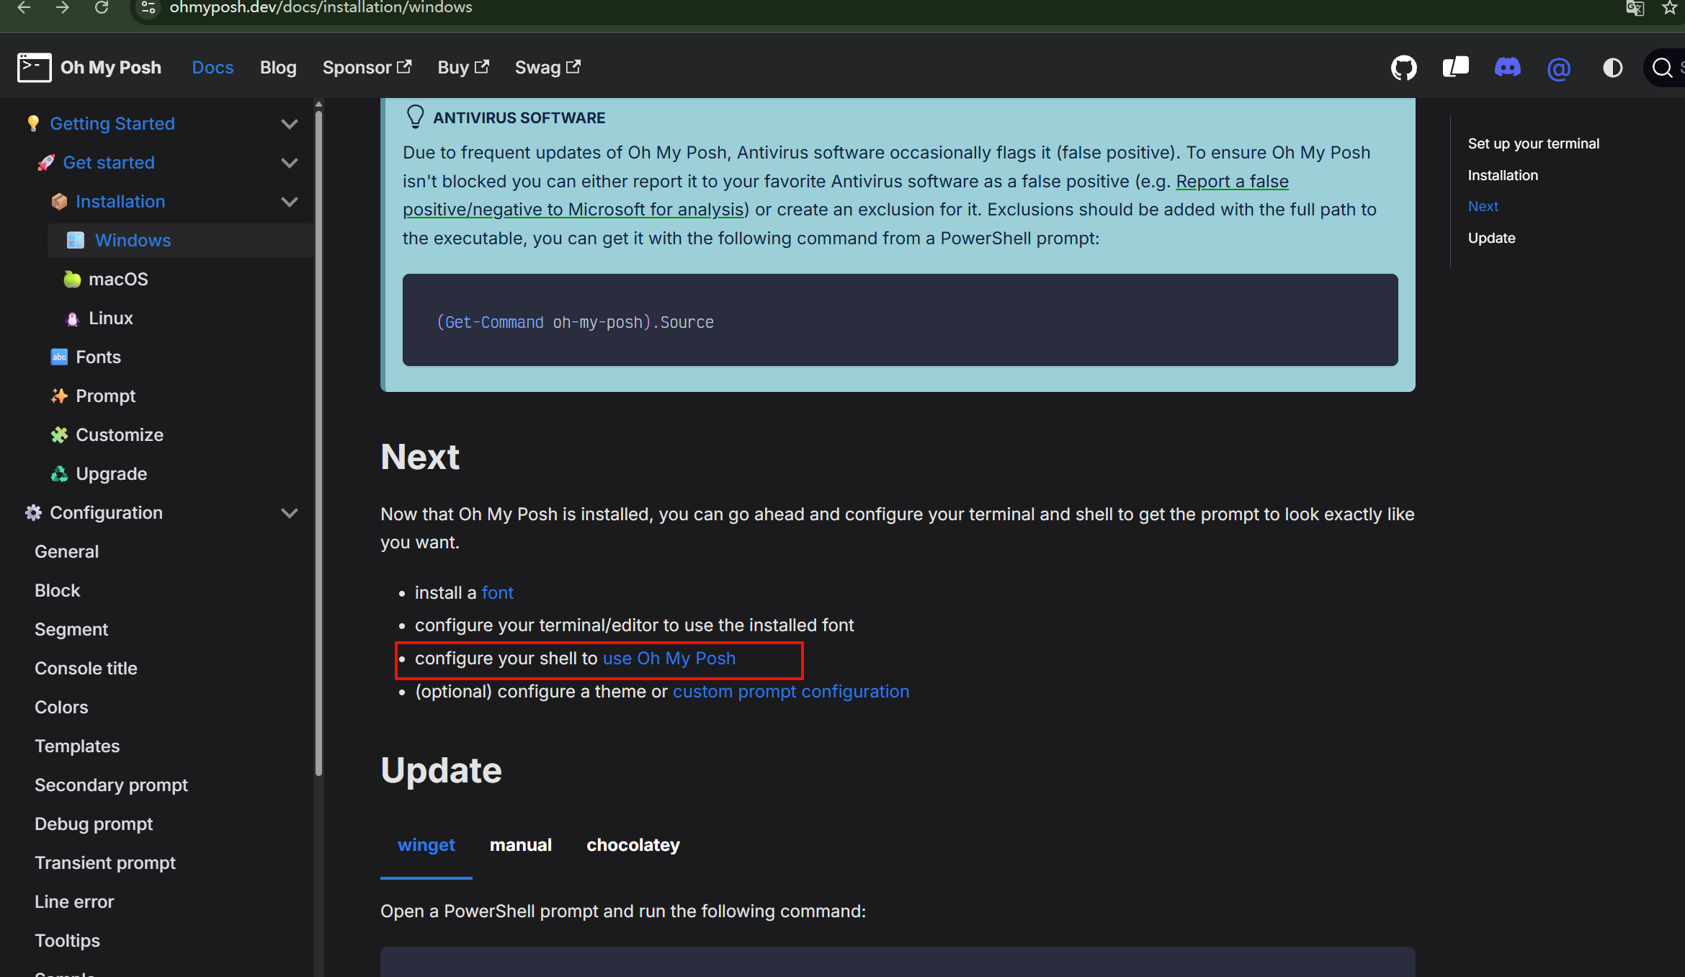This screenshot has height=977, width=1685.
Task: Collapse the Get started chevron
Action: (289, 163)
